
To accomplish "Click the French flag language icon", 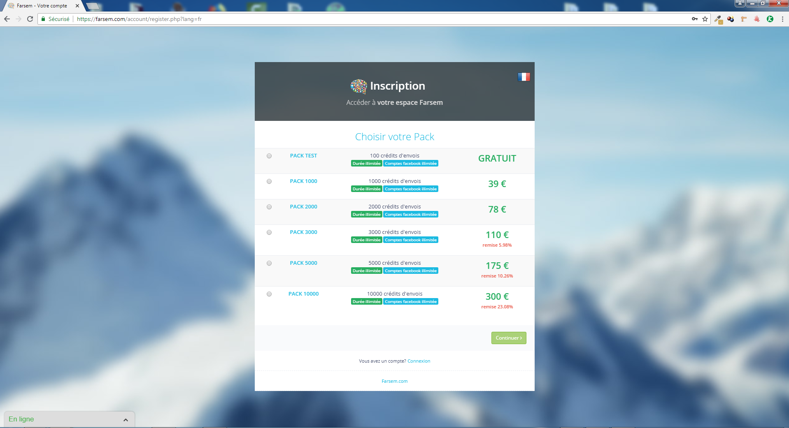I will click(524, 77).
